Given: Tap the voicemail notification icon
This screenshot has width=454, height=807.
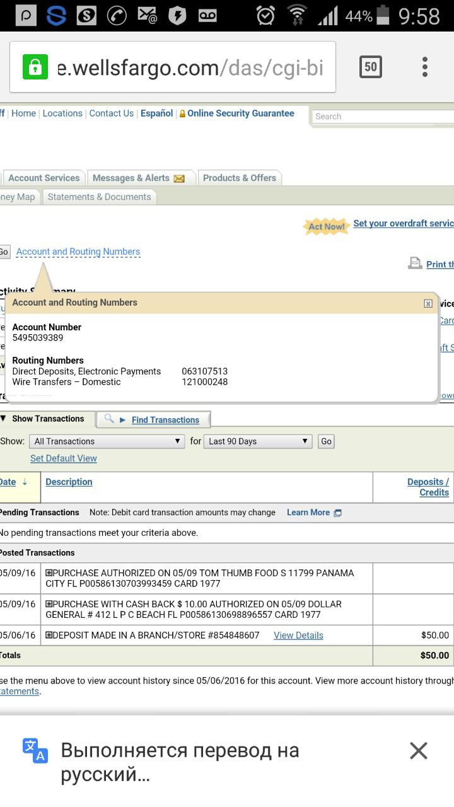Looking at the screenshot, I should point(207,15).
